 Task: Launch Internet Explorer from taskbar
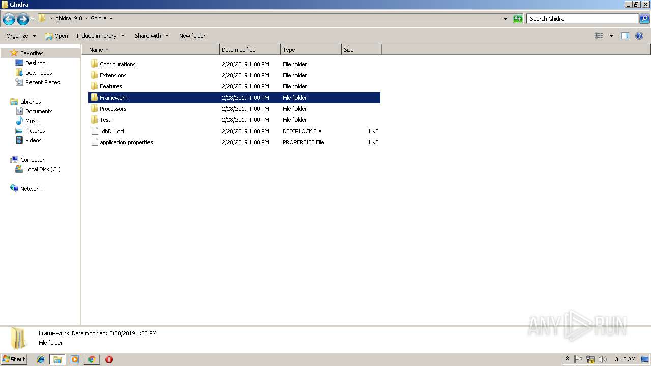(x=41, y=359)
